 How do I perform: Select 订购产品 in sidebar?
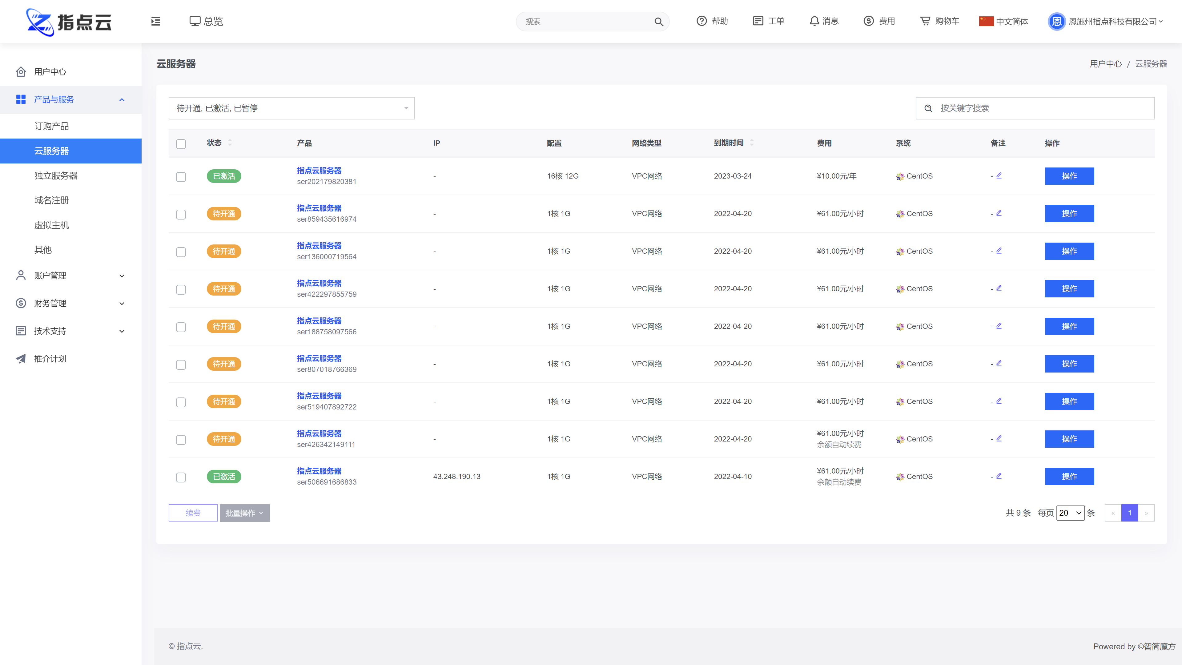pyautogui.click(x=71, y=126)
